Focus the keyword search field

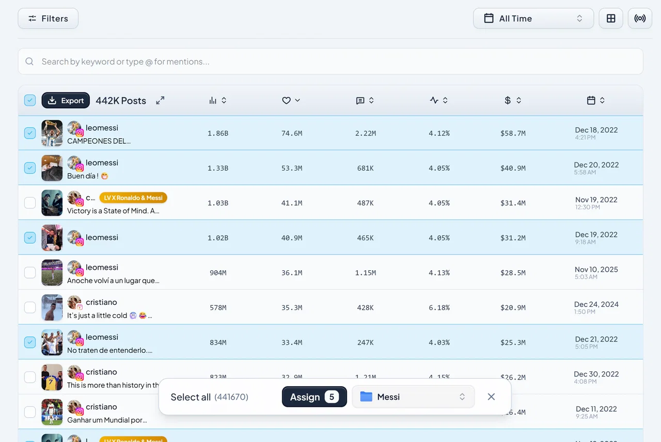330,61
